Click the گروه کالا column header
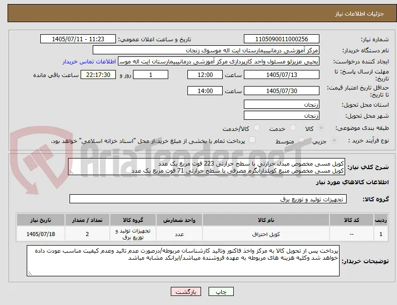This screenshot has height=305, width=397. [133, 220]
